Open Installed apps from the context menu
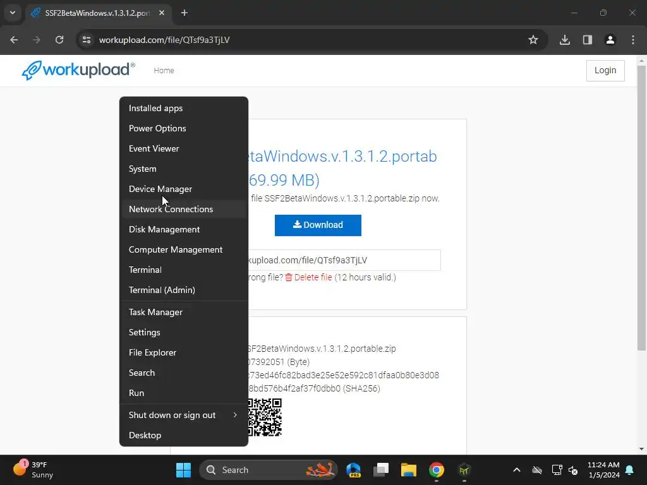The width and height of the screenshot is (647, 485). (184, 108)
